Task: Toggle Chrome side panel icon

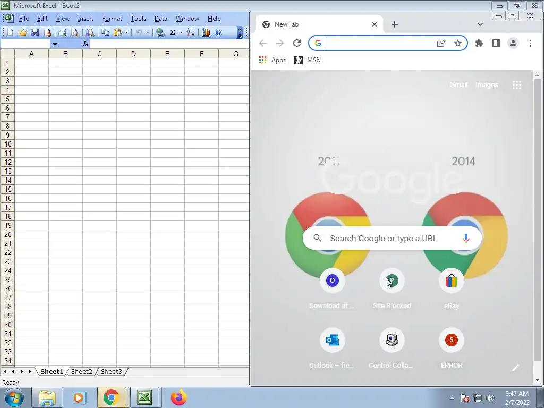Action: pos(496,43)
